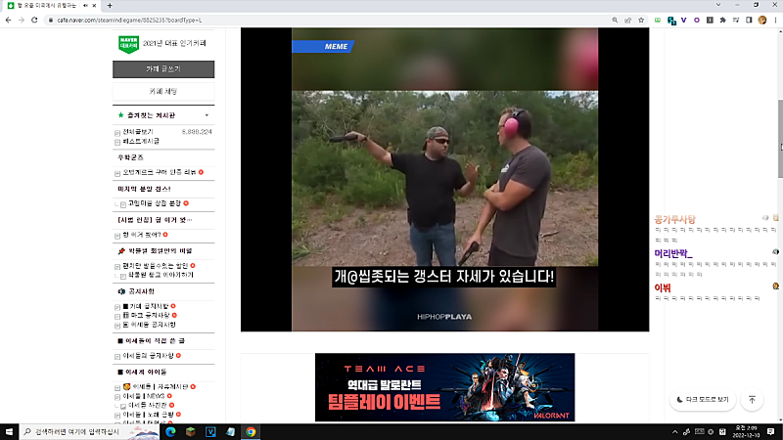
Task: Close the current browser tab
Action: 94,6
